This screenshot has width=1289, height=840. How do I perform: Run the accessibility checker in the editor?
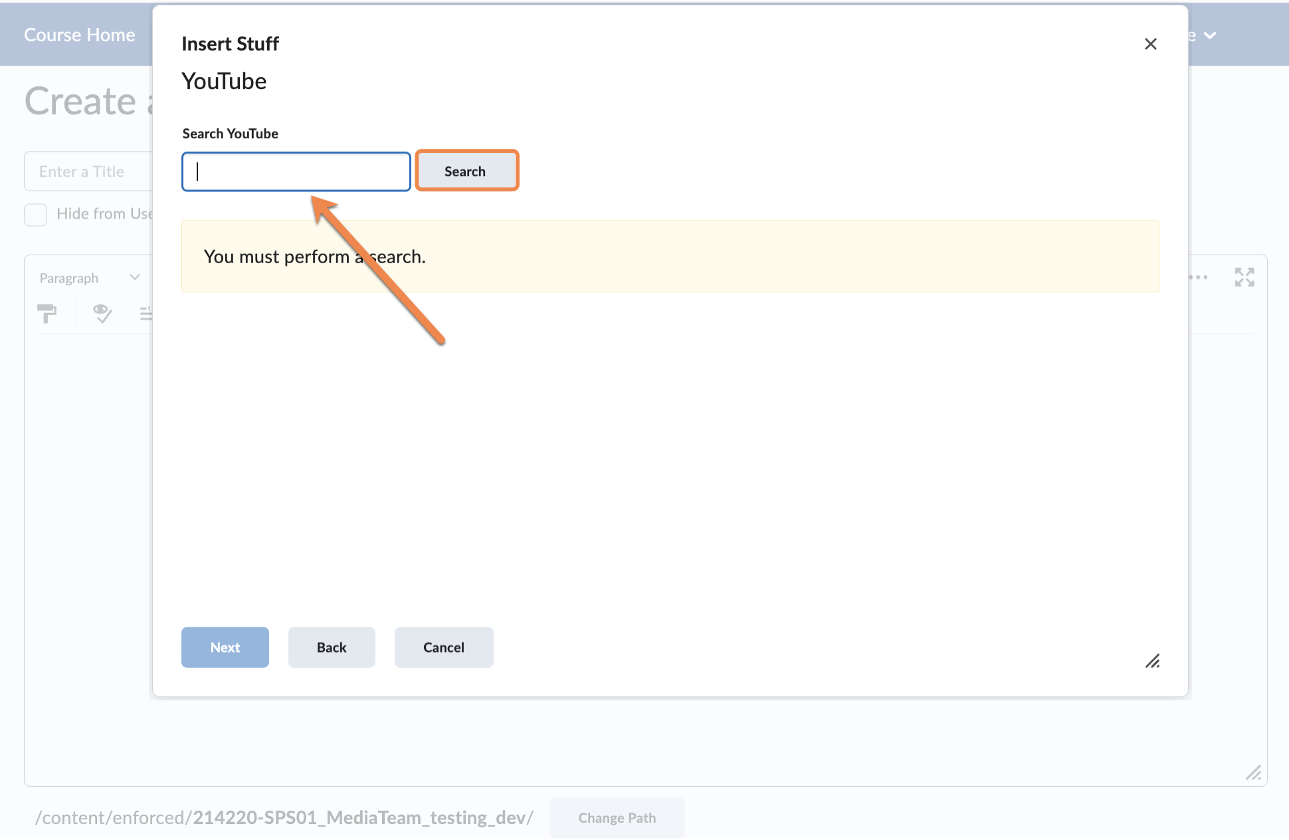tap(102, 314)
